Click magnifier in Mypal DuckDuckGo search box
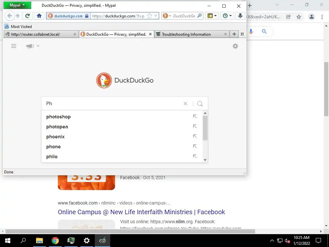This screenshot has width=329, height=247. pyautogui.click(x=200, y=16)
